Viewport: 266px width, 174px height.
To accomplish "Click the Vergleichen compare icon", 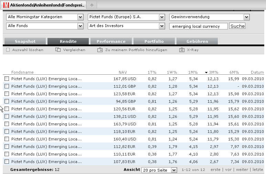I will (58, 50).
